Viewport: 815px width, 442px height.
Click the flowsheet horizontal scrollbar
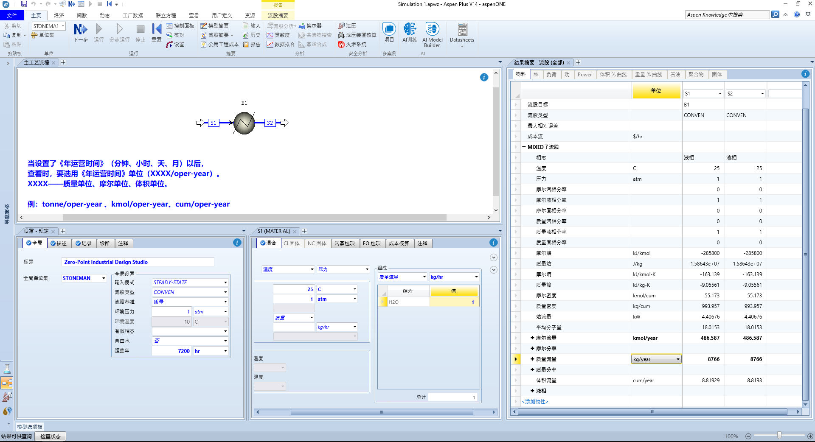click(x=255, y=218)
